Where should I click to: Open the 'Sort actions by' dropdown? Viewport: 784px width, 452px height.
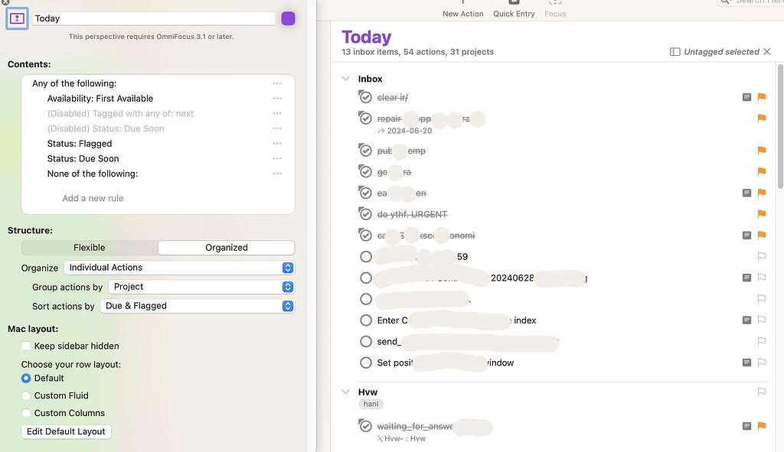[197, 305]
